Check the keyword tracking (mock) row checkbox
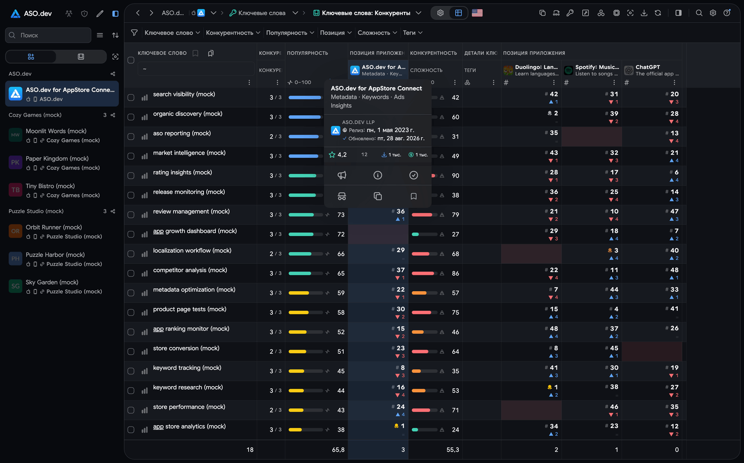 (131, 371)
